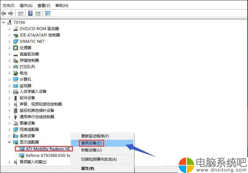248x173 pixels.
Task: Click the 电池 battery icon
Action: pos(16,73)
